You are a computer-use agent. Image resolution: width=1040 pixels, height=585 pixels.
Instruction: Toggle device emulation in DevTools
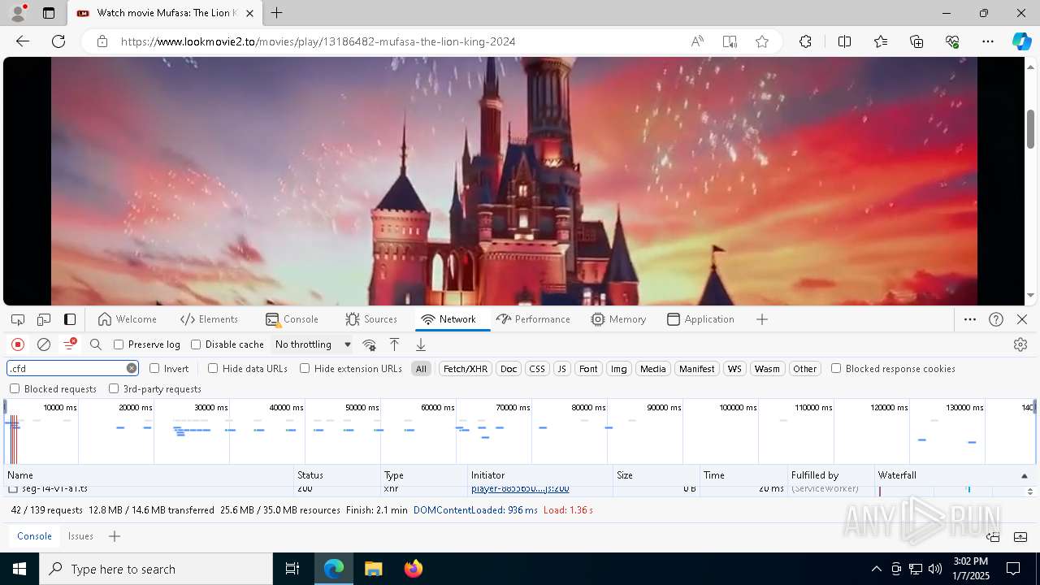(44, 319)
